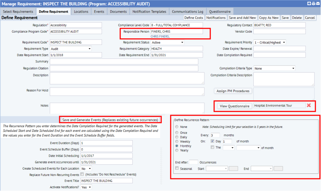Open the Completion Criteria Type dropdown
The width and height of the screenshot is (321, 191).
[274, 68]
